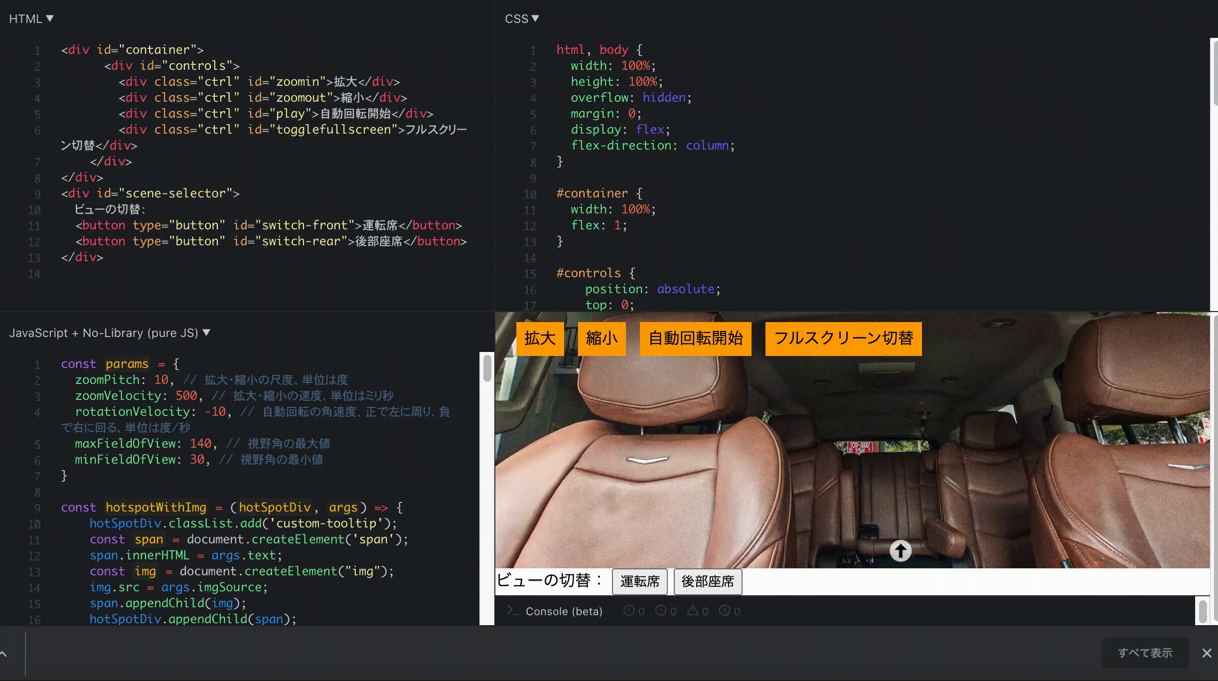Click the warning triangle counter in the Console
1218x681 pixels.
click(x=697, y=611)
